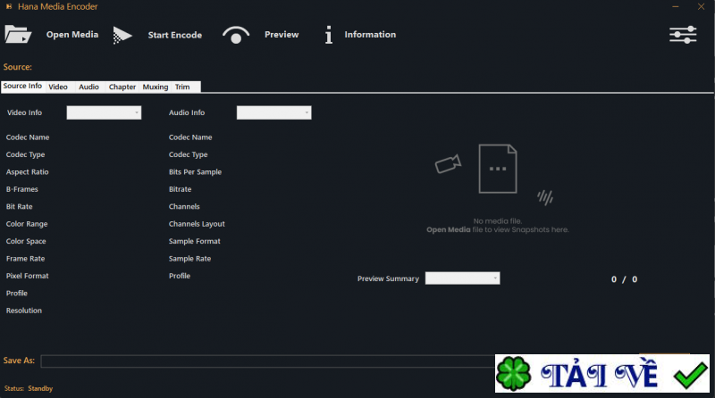Click the audio waveform placeholder icon

545,197
